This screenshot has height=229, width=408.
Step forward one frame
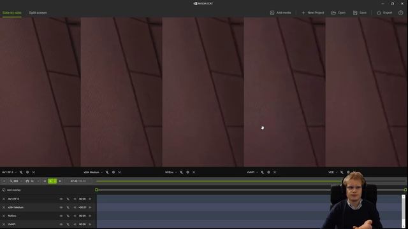[x=60, y=181]
